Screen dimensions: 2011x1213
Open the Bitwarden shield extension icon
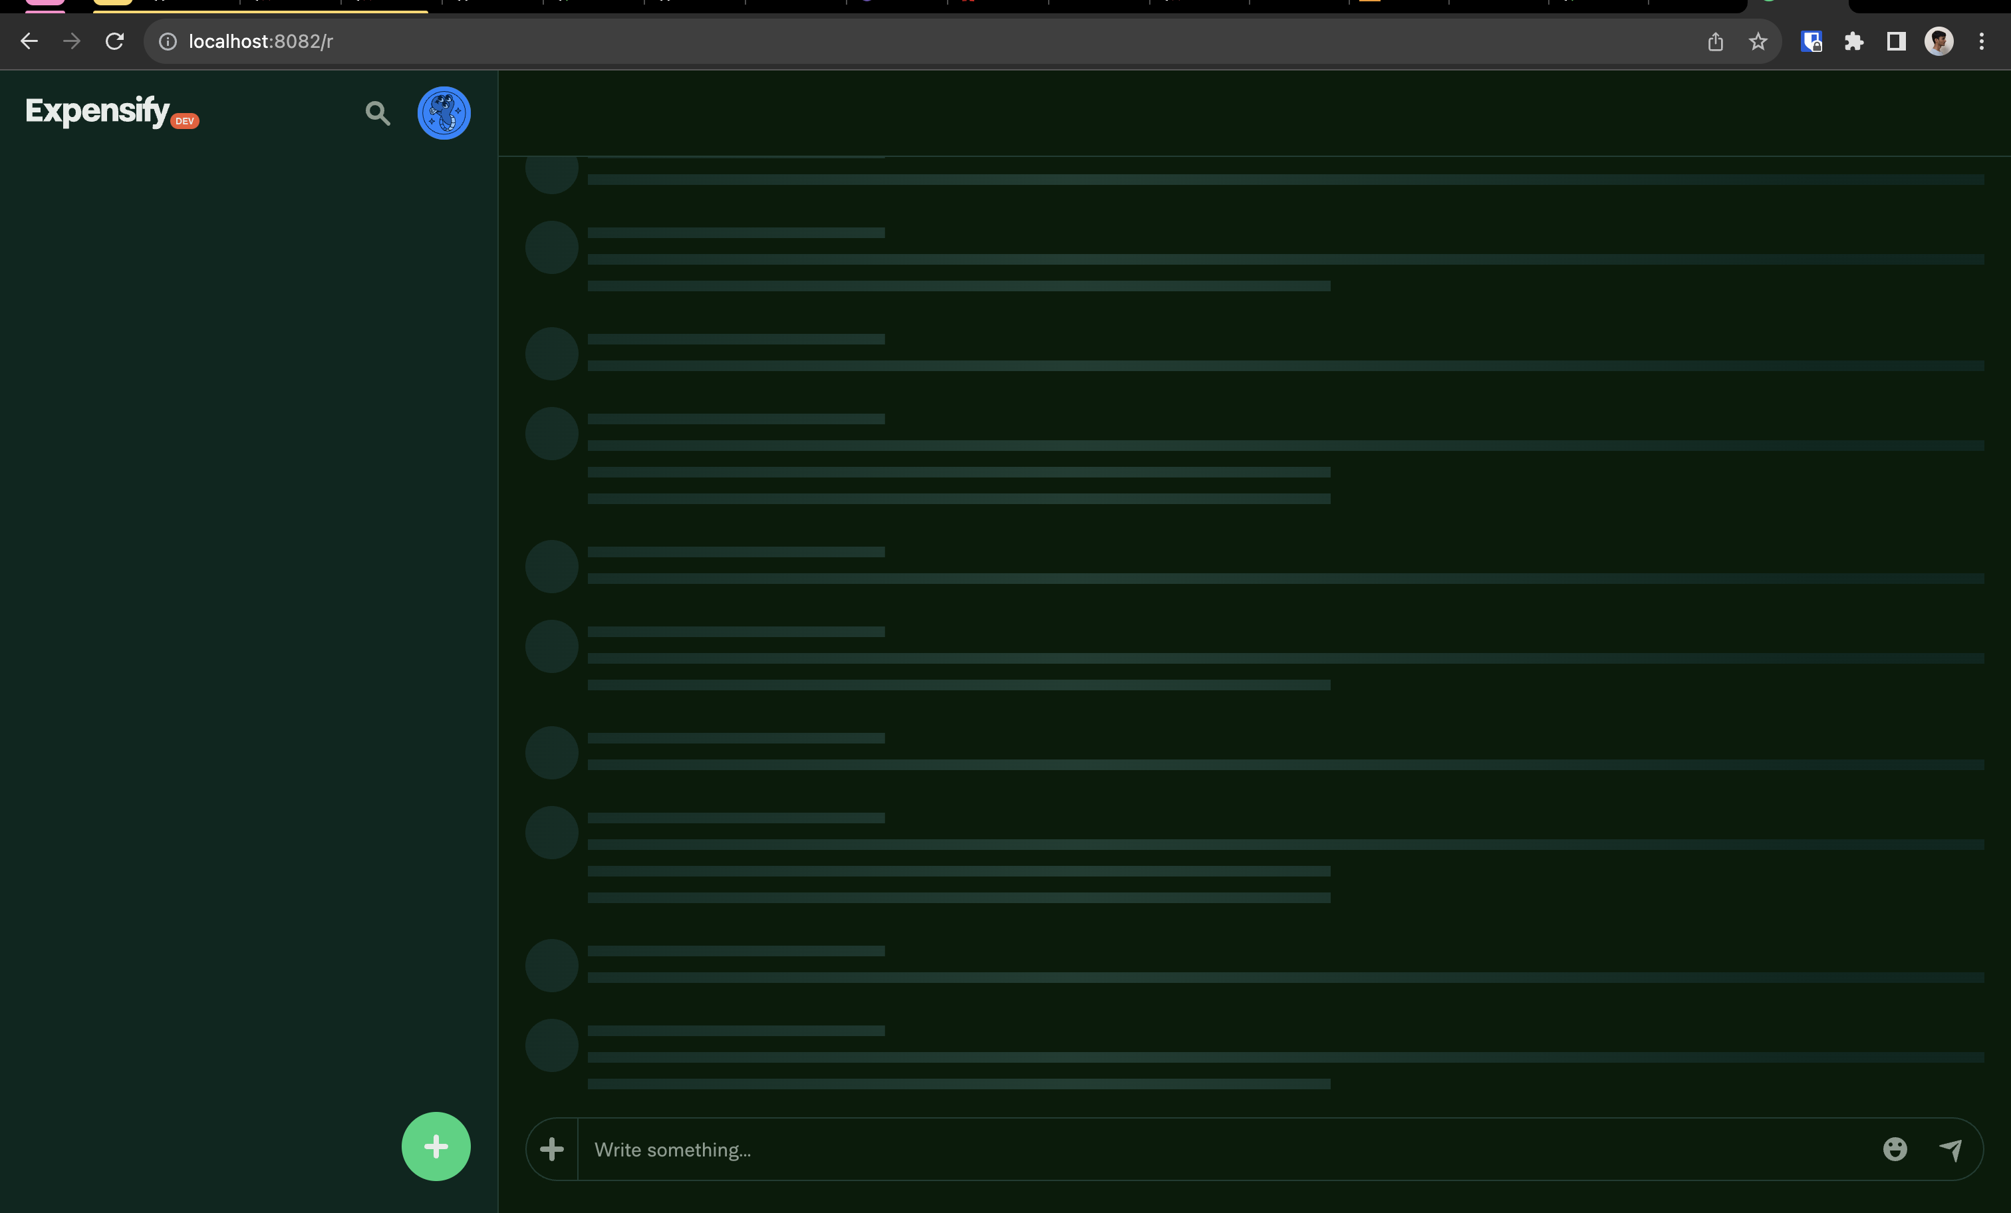(1811, 41)
